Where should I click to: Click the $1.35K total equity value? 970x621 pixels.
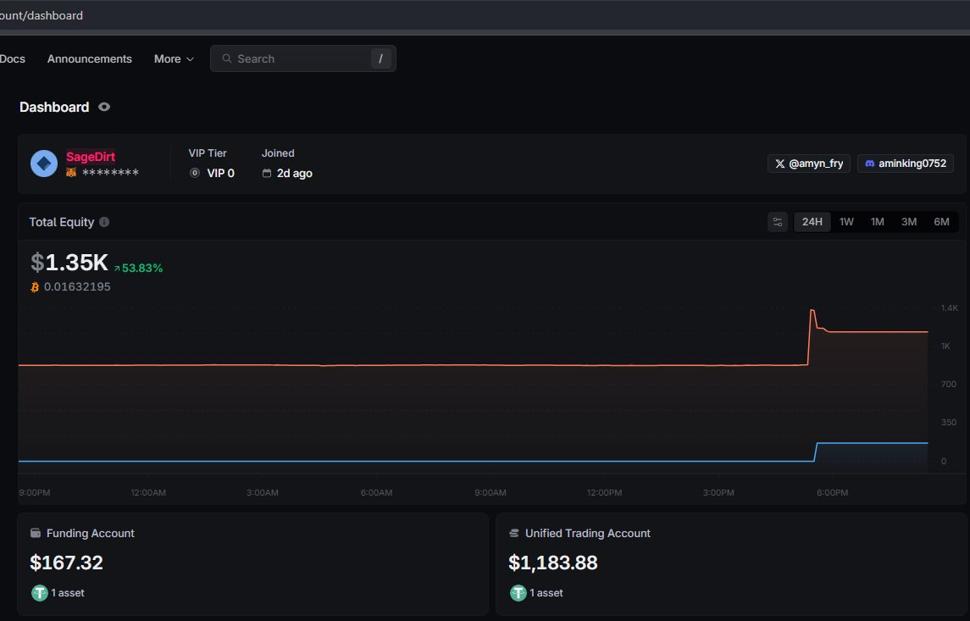click(x=69, y=263)
